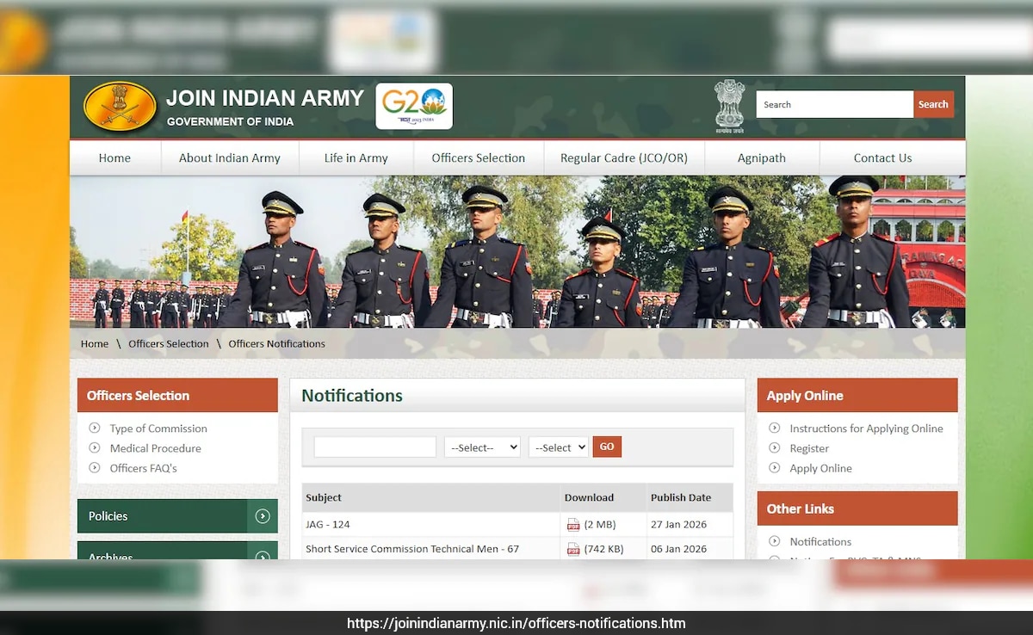Image resolution: width=1033 pixels, height=635 pixels.
Task: Click the bullet icon next to Register
Action: click(x=773, y=448)
